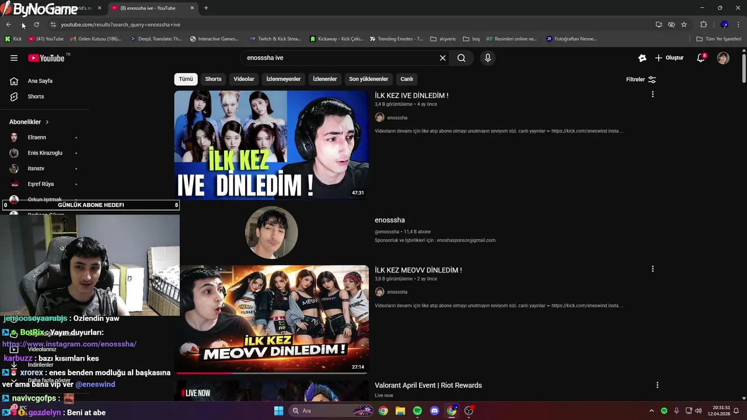Open the (41) YouTube bookmark
Viewport: 747px width, 420px height.
(x=46, y=39)
